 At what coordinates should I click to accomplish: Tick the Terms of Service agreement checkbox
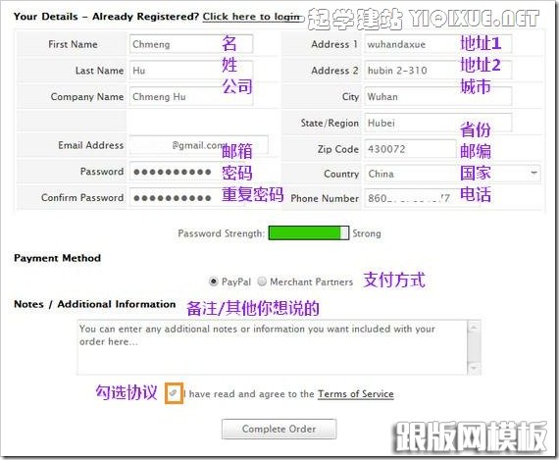(174, 393)
